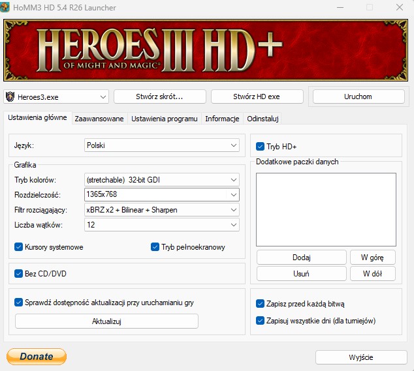Screen dimensions: 414x371
Task: Click the Dodaj button
Action: click(302, 258)
